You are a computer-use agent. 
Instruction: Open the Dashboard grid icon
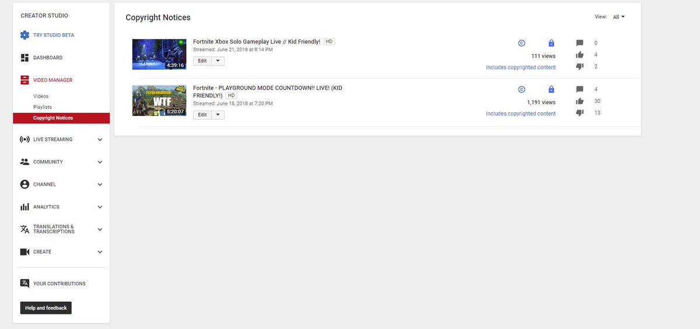point(24,58)
